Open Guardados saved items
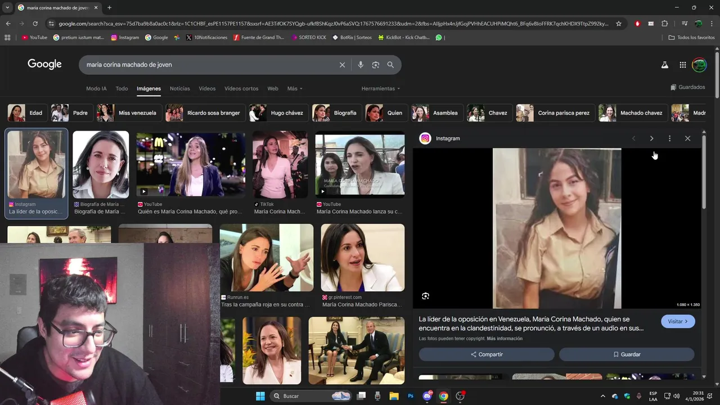This screenshot has height=405, width=720. pos(687,87)
